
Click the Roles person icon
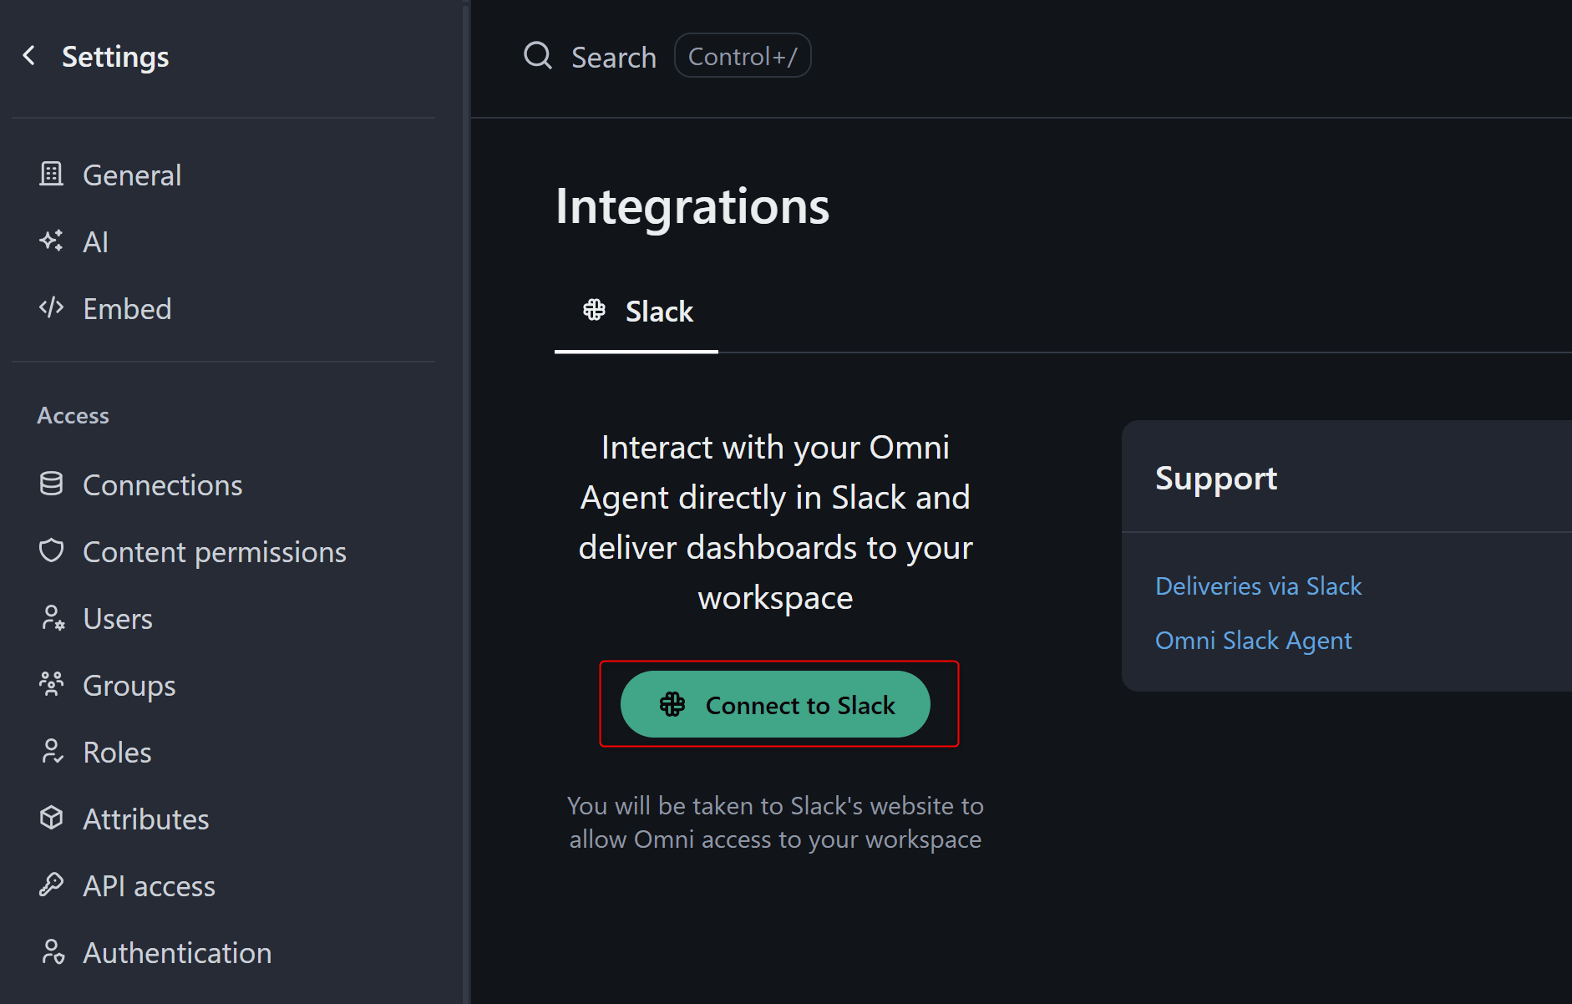coord(53,752)
